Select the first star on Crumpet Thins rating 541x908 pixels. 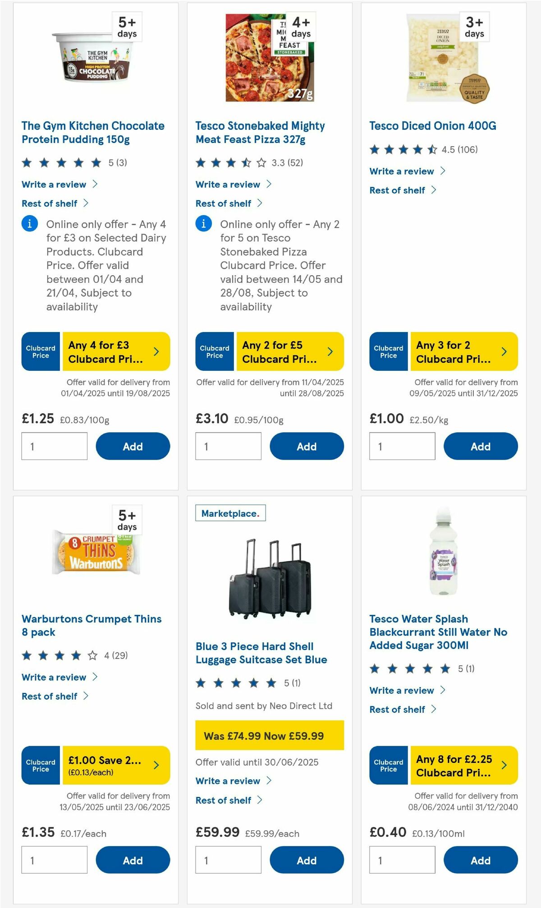point(26,655)
